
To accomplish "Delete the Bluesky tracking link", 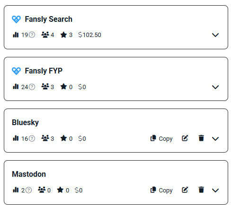I will (201, 138).
